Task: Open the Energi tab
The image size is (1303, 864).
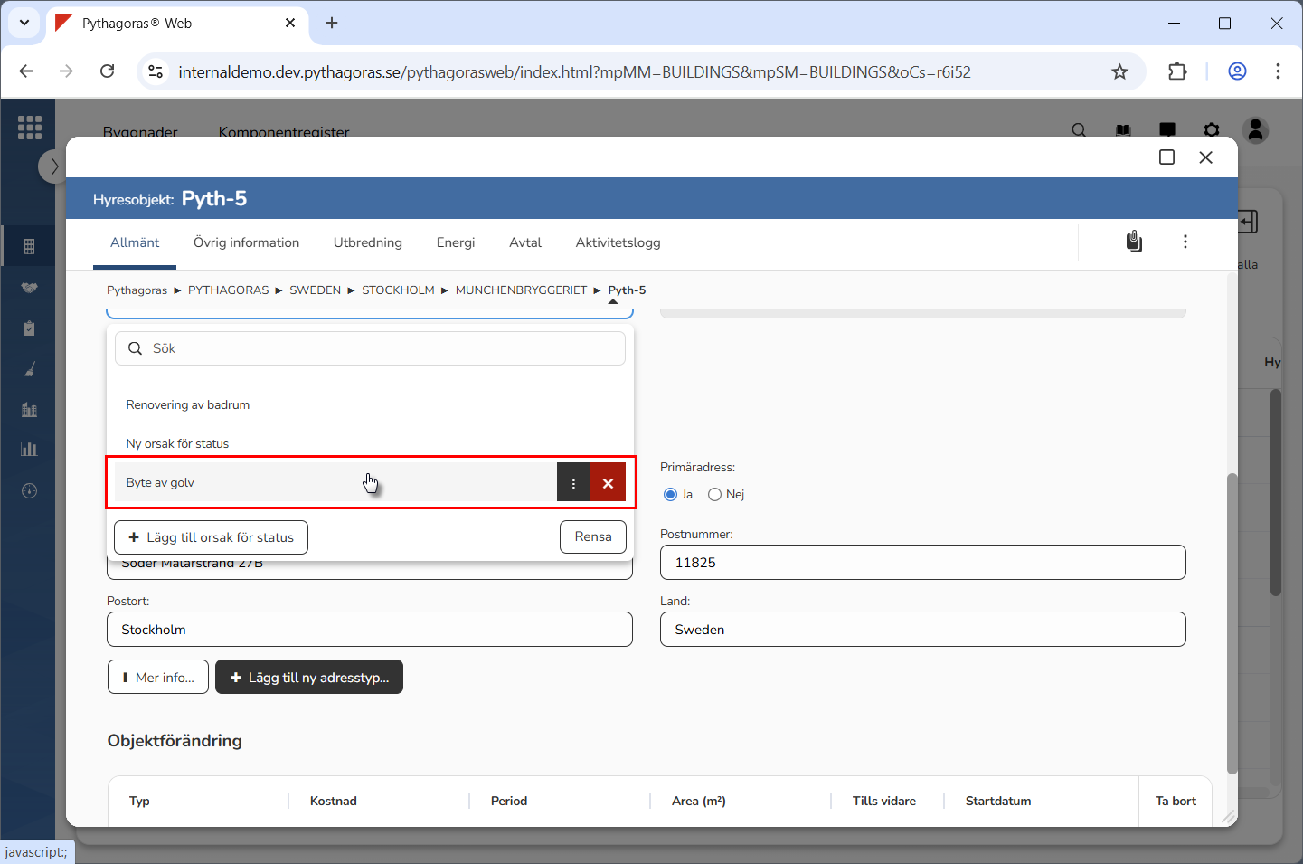Action: pos(455,242)
